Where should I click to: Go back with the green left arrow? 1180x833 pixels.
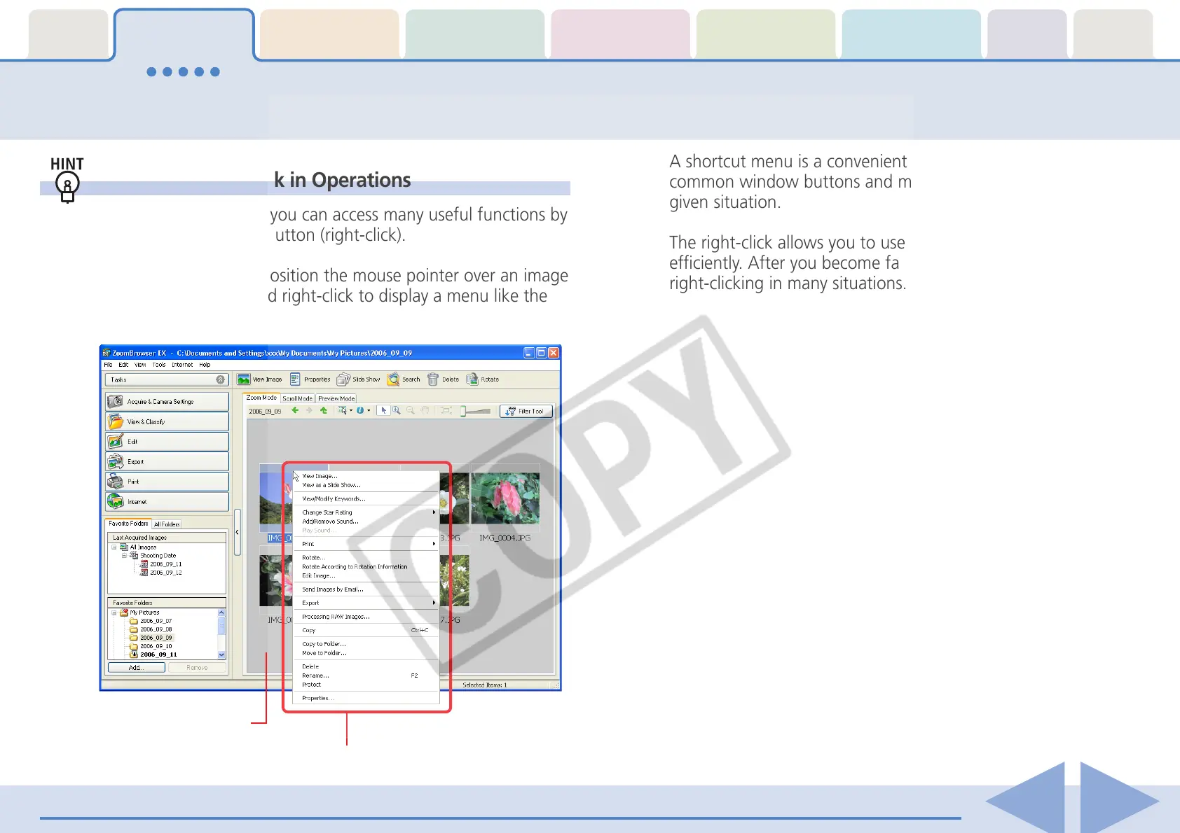click(x=295, y=410)
